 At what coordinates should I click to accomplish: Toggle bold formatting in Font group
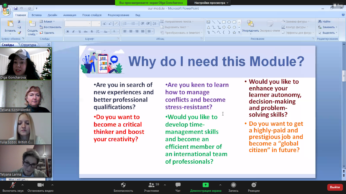click(68, 32)
